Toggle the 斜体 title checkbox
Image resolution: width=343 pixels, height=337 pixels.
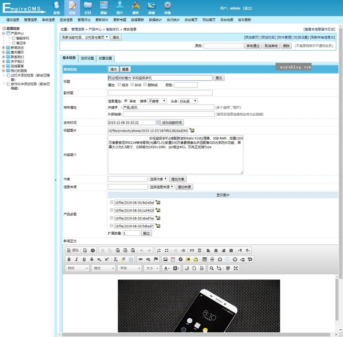132,85
